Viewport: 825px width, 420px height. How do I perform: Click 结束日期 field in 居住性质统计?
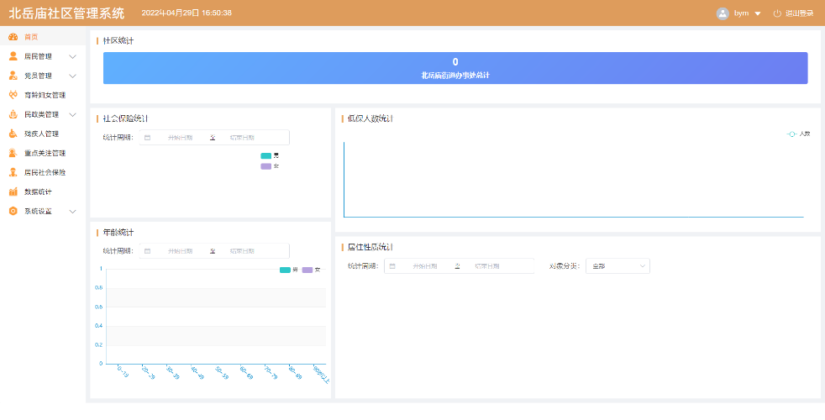(486, 265)
